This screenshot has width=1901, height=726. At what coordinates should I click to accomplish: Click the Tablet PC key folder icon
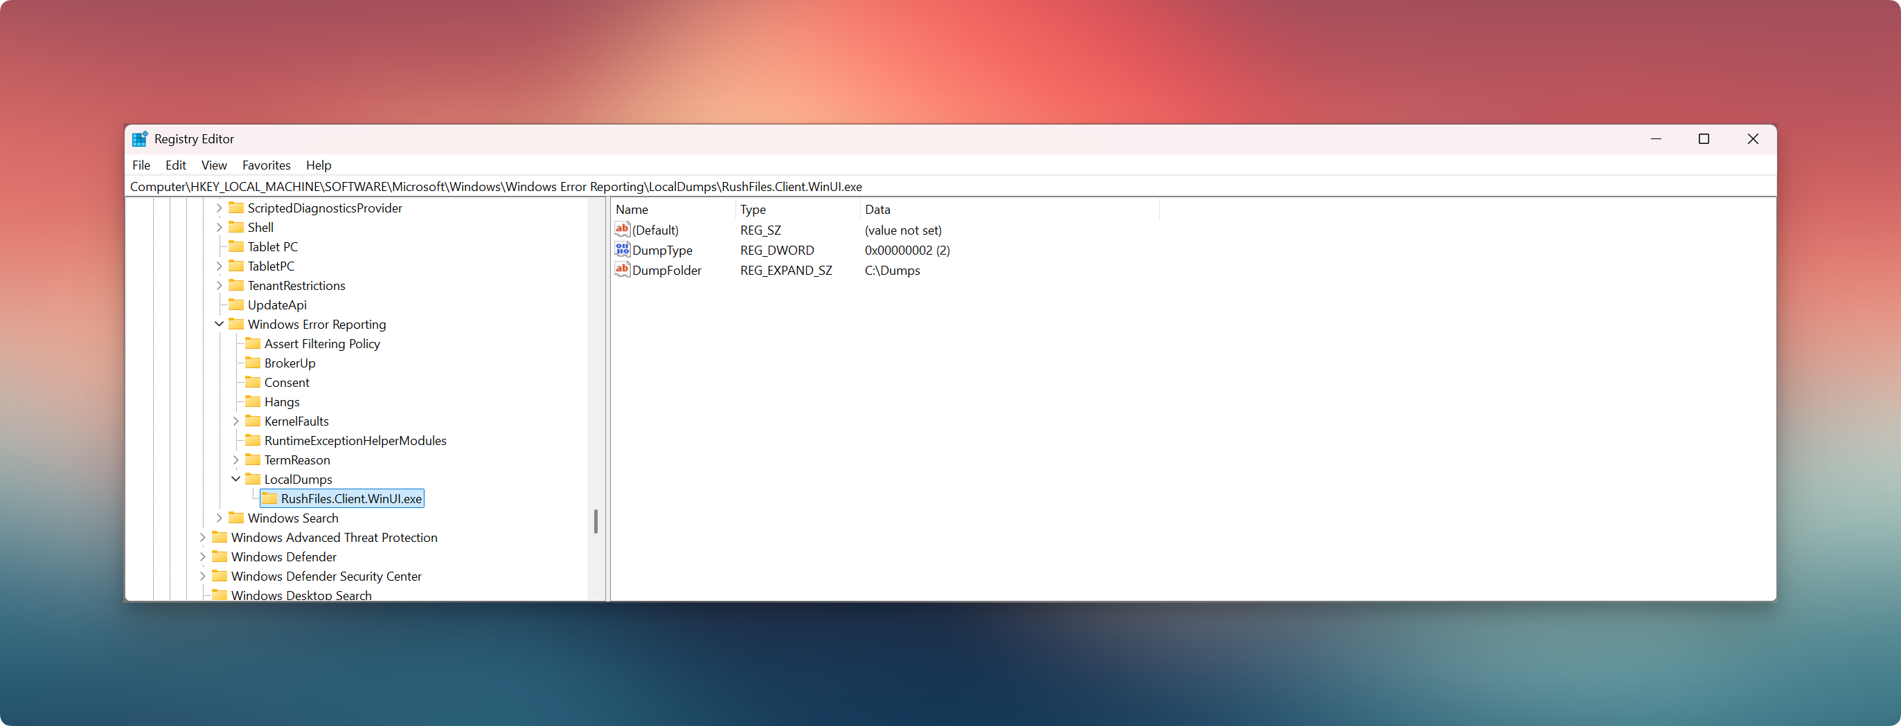tap(236, 246)
